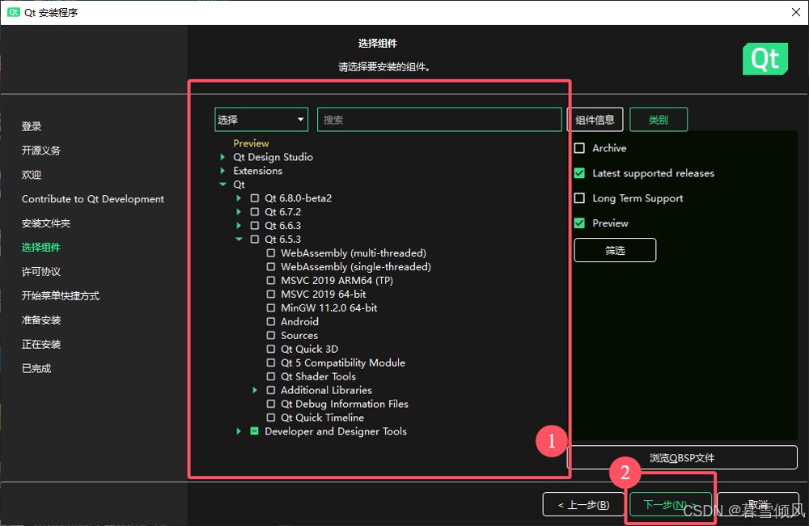Screen dimensions: 809x526
Task: Select the 正在安装 step in sidebar
Action: [40, 344]
